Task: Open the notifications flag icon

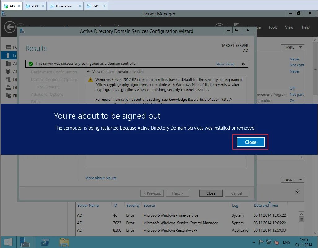Action: [236, 24]
